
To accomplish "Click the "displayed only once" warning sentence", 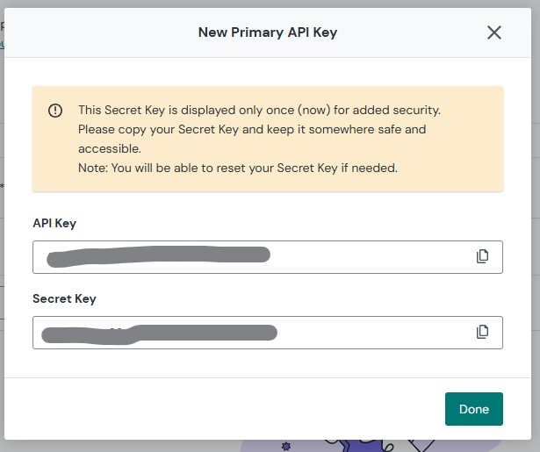I will click(259, 110).
